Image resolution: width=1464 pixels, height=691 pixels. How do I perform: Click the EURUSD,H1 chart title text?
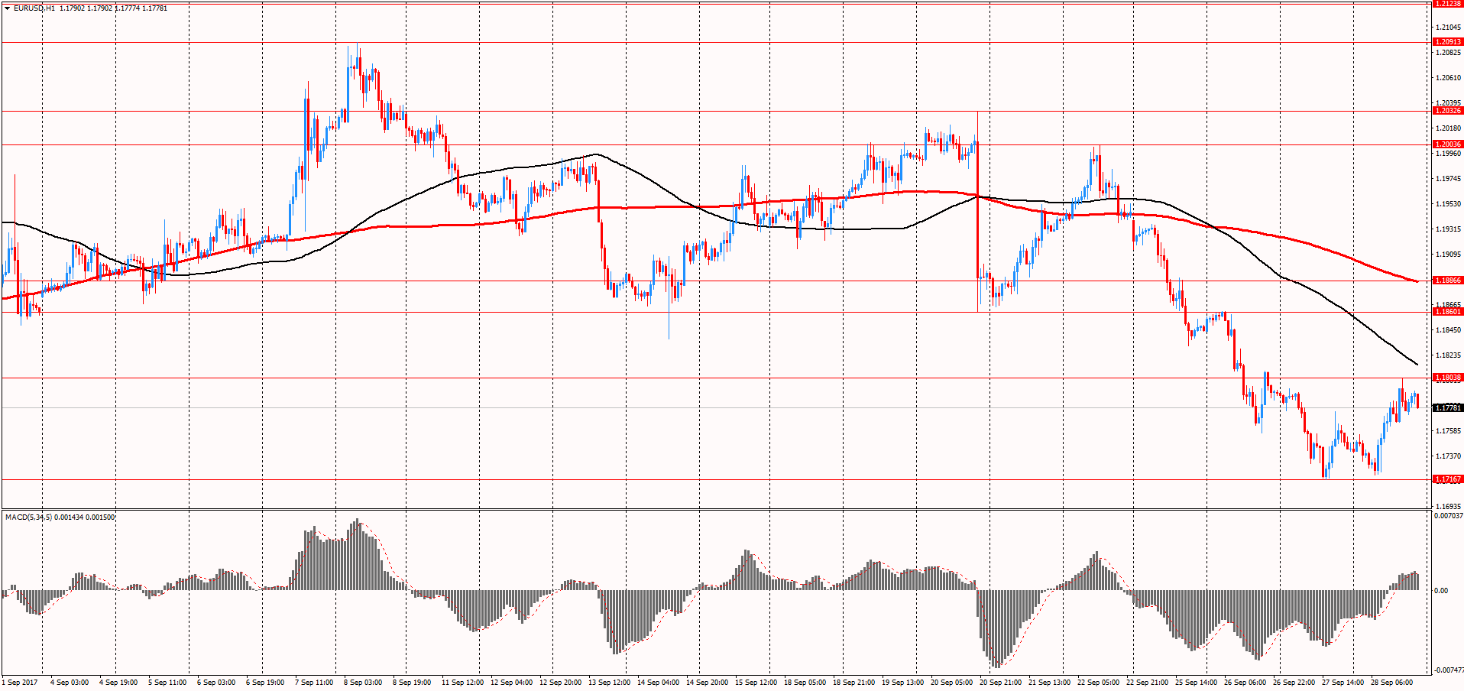pos(34,8)
